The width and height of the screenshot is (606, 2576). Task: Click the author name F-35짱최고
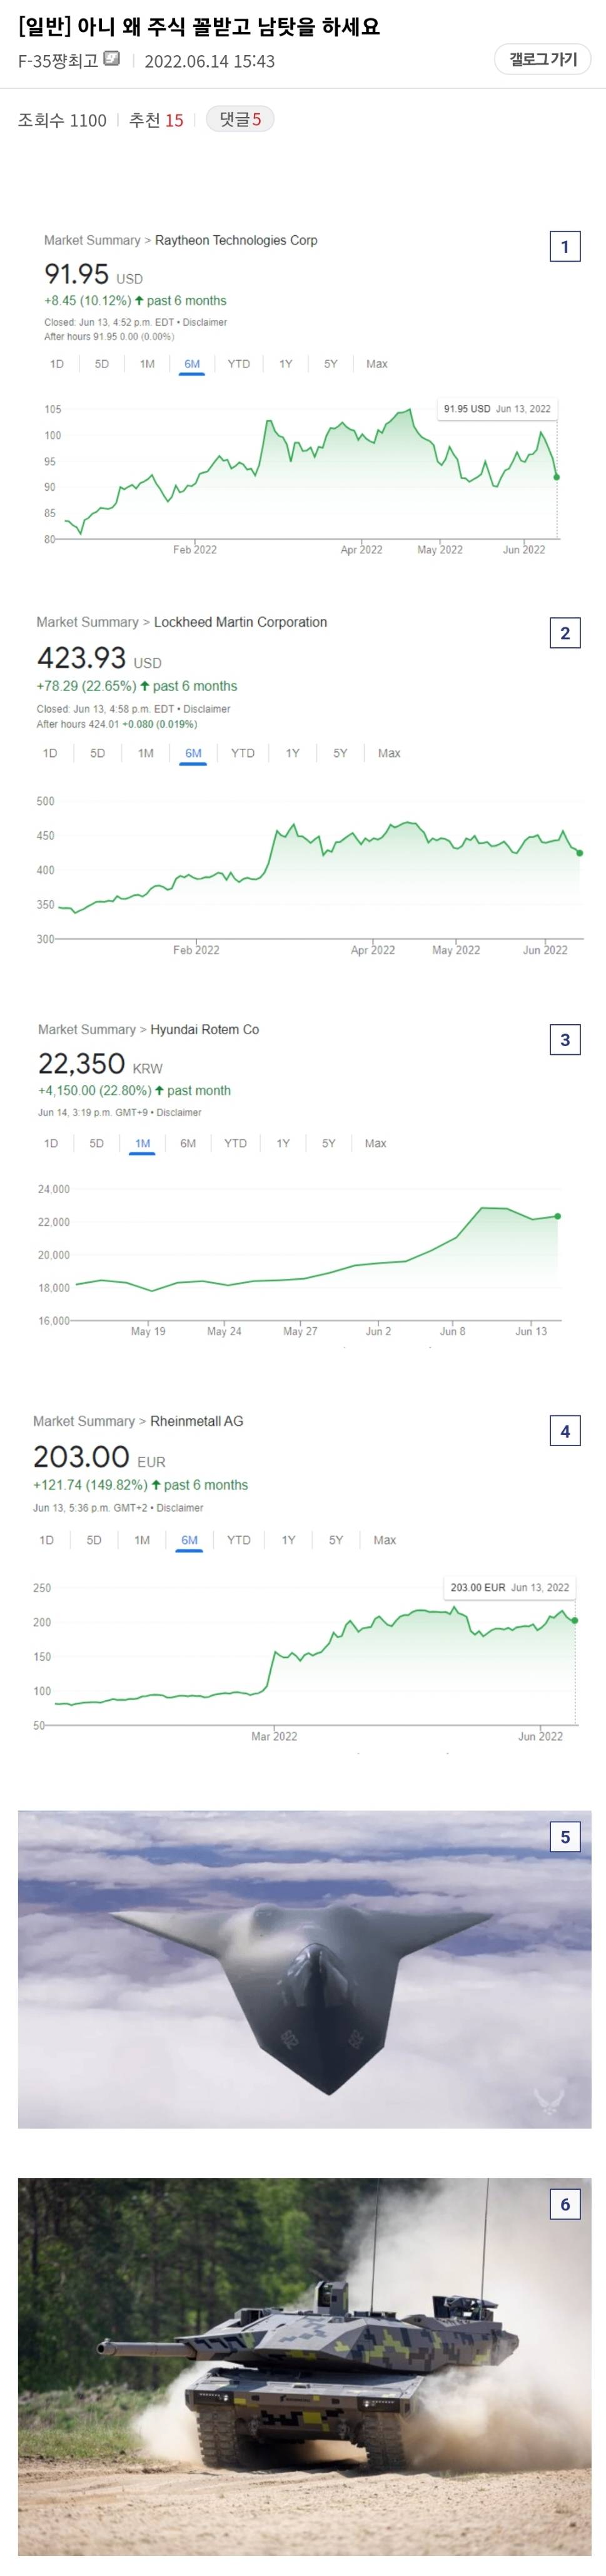pos(58,60)
